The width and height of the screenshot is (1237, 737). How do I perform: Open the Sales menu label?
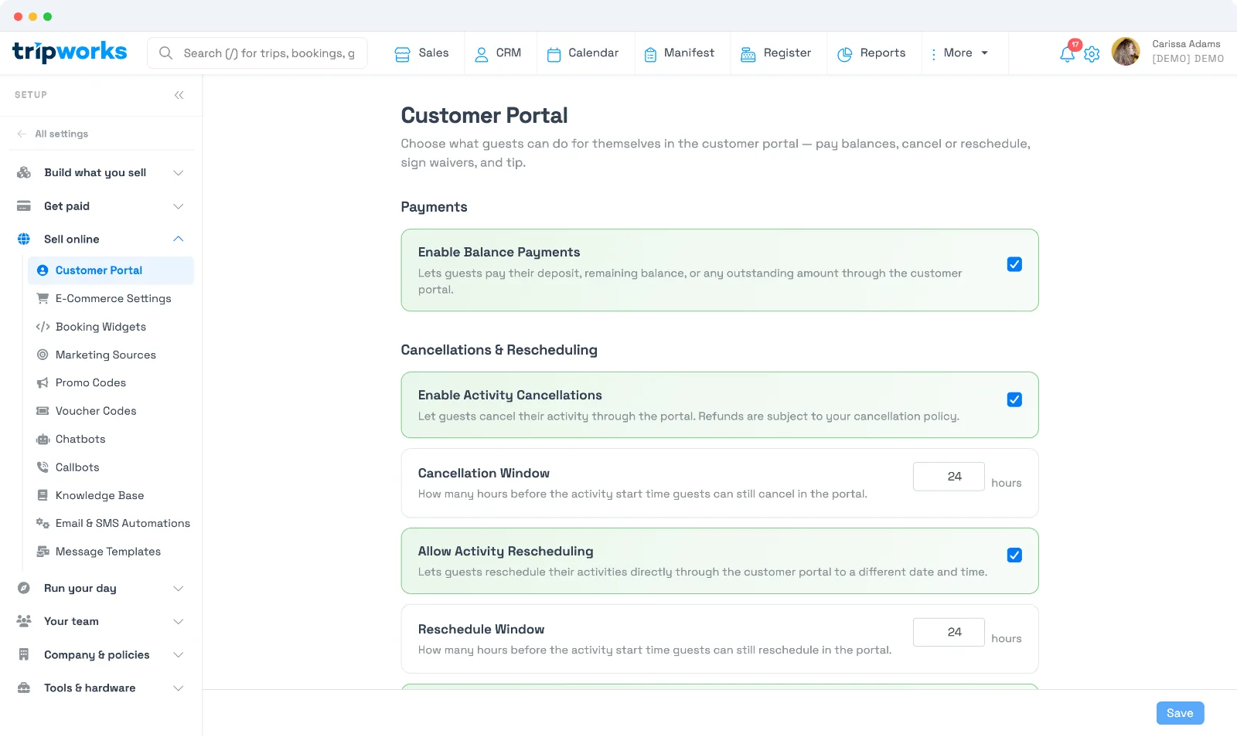[x=434, y=53]
